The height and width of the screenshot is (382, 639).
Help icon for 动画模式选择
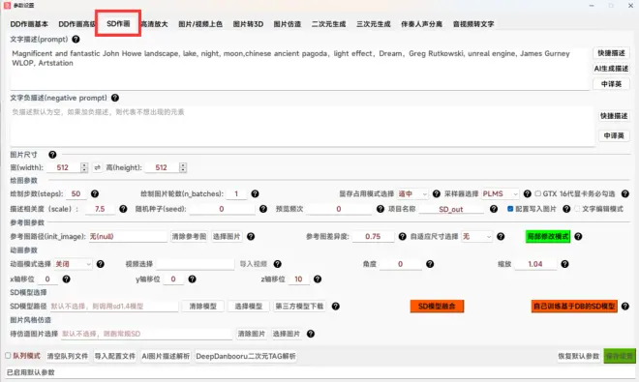point(101,264)
